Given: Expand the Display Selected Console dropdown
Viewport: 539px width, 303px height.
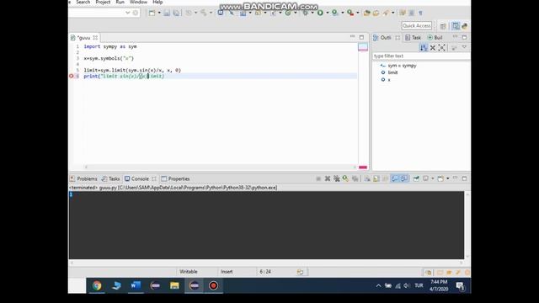Looking at the screenshot, I should coord(432,178).
